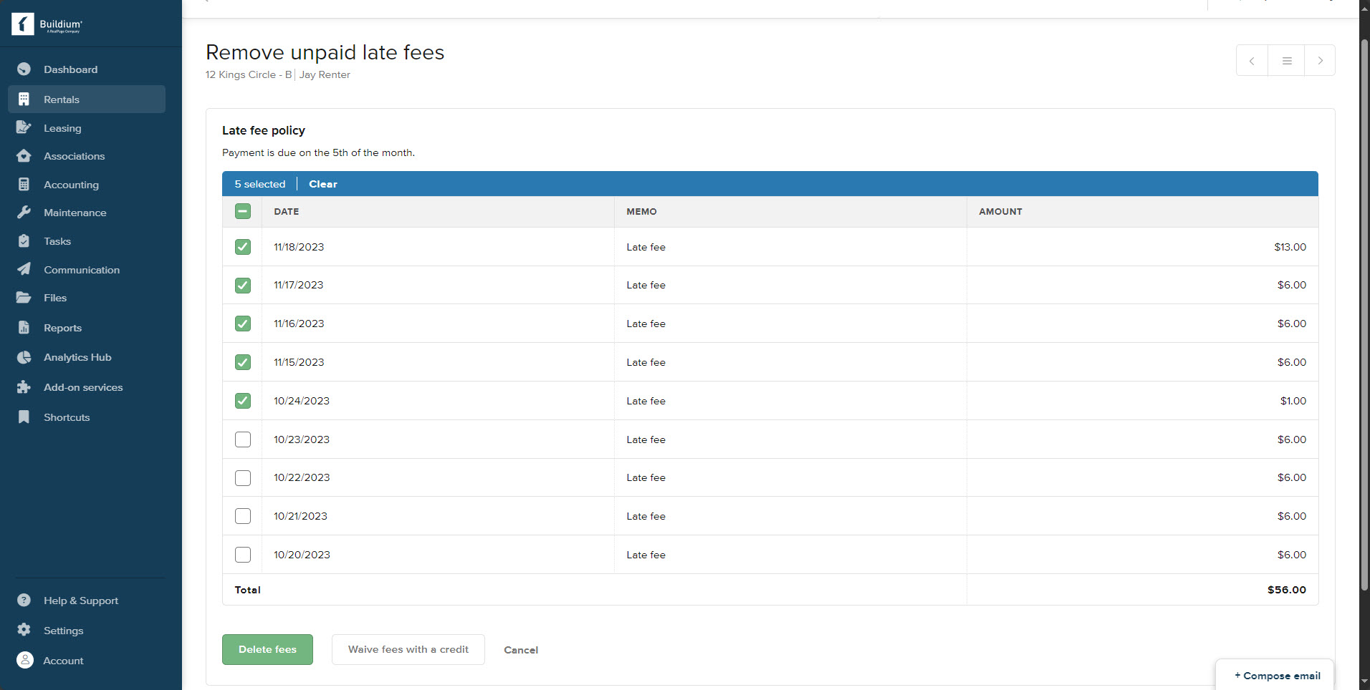Image resolution: width=1370 pixels, height=690 pixels.
Task: Click the Settings gear icon
Action: (x=24, y=631)
